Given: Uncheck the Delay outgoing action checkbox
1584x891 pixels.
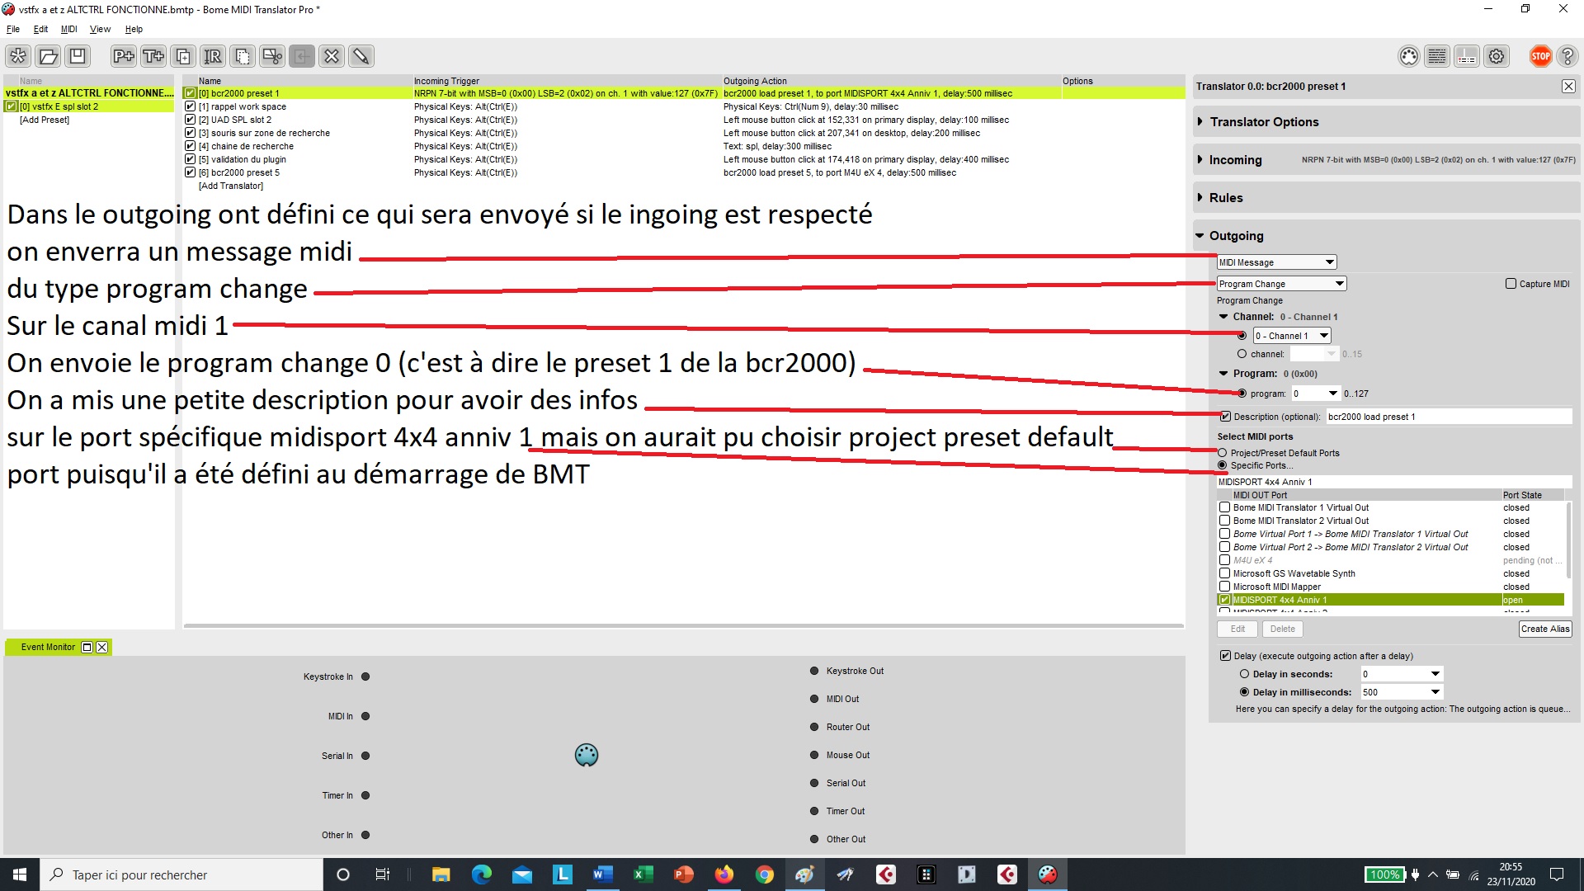Looking at the screenshot, I should (x=1225, y=656).
